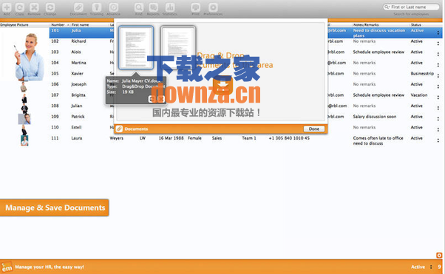The width and height of the screenshot is (445, 274).
Task: Click the Copy toolbar icon
Action: (x=19, y=7)
